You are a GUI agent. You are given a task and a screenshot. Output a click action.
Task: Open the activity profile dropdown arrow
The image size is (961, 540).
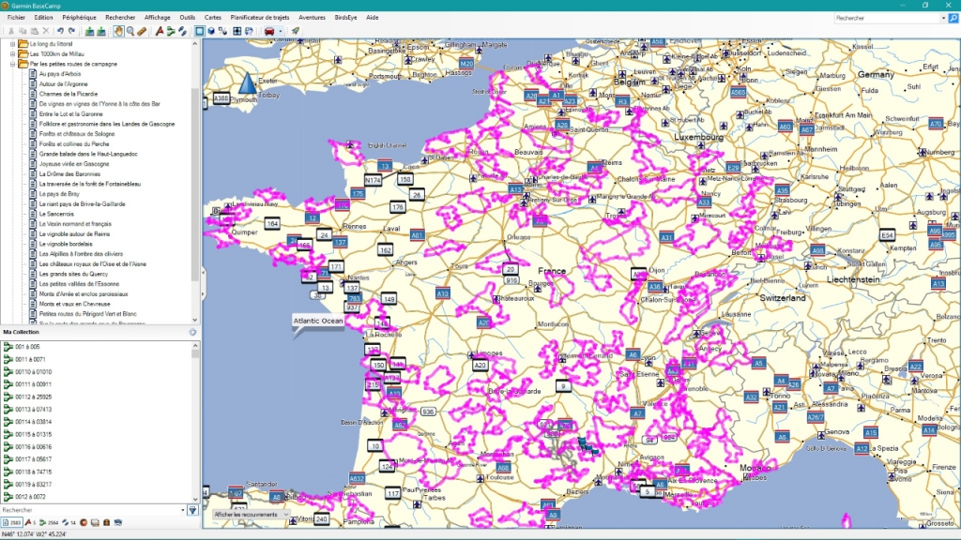point(281,31)
